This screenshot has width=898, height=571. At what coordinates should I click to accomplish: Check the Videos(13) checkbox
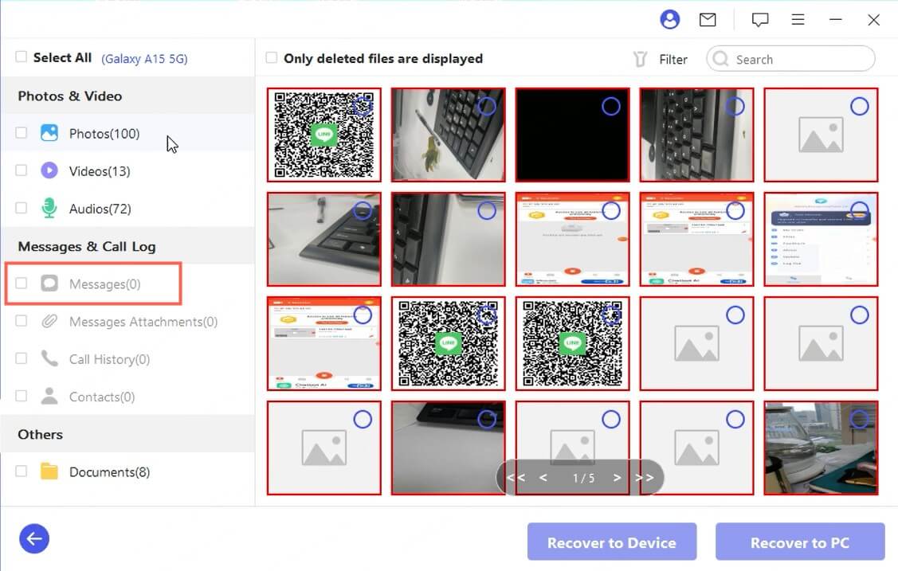coord(22,170)
